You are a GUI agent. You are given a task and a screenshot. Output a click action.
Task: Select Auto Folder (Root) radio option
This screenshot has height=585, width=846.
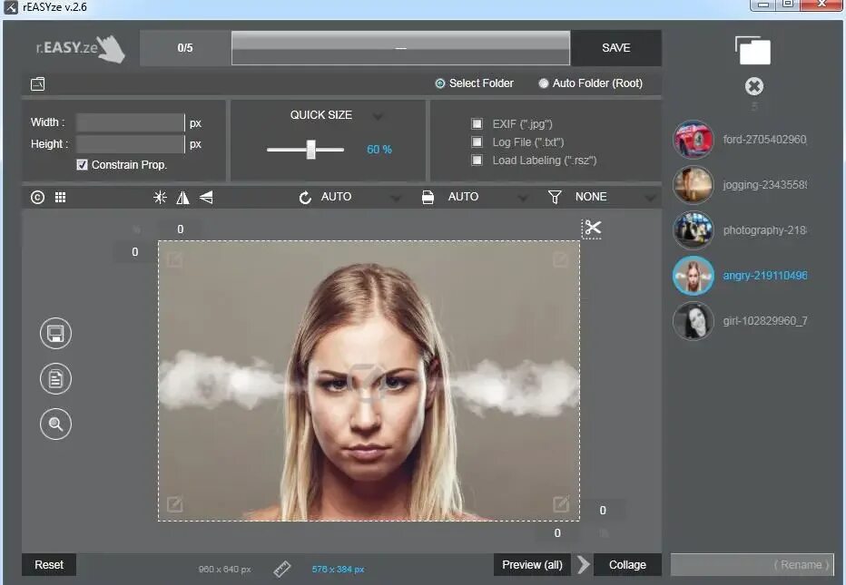[544, 83]
